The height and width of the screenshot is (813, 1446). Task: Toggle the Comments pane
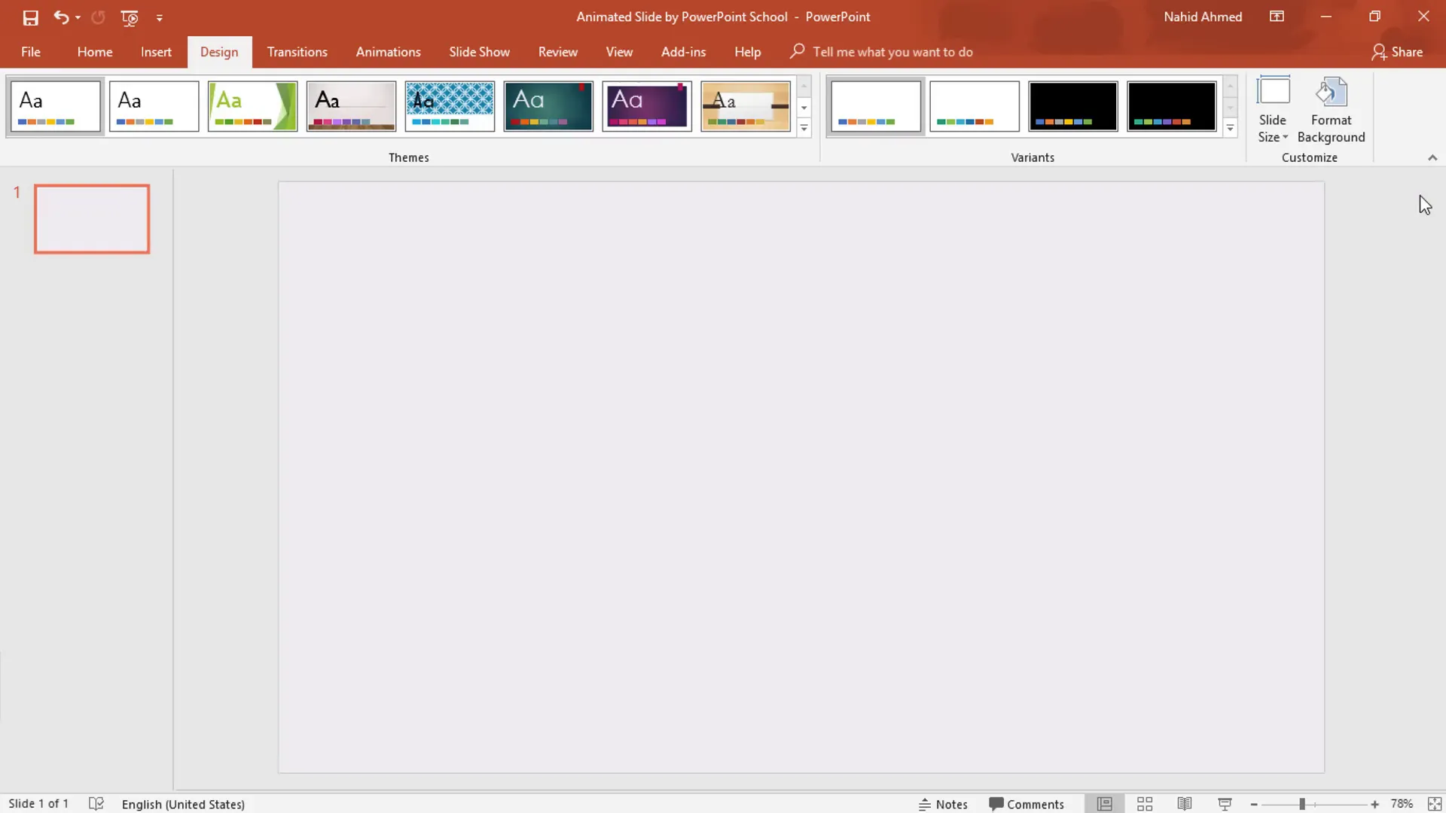[x=1027, y=804]
